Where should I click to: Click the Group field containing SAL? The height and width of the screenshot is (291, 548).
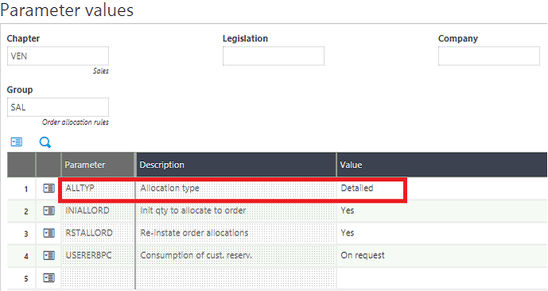[58, 107]
